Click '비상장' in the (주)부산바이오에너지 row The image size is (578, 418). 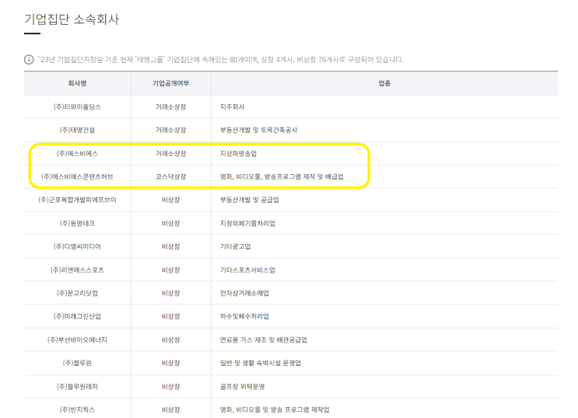(x=170, y=340)
